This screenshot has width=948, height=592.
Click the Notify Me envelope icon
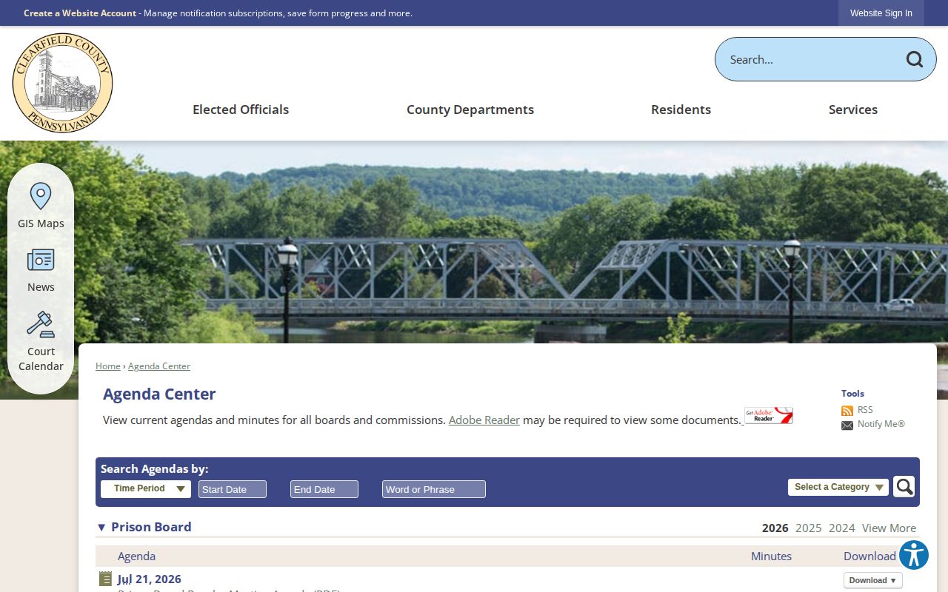click(847, 425)
